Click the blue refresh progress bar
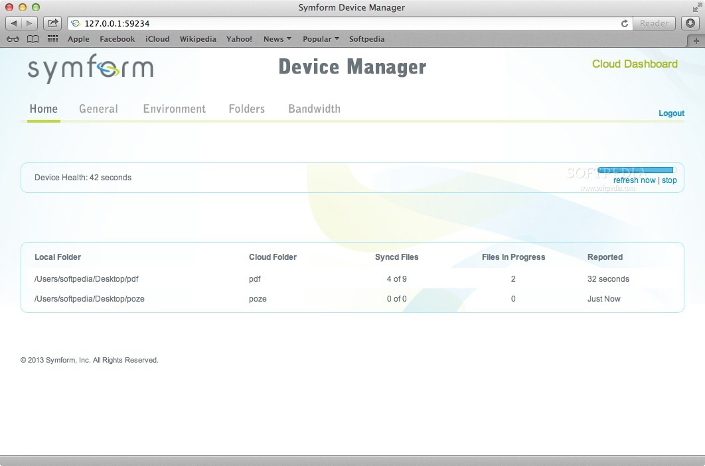The height and width of the screenshot is (466, 705). coord(635,170)
